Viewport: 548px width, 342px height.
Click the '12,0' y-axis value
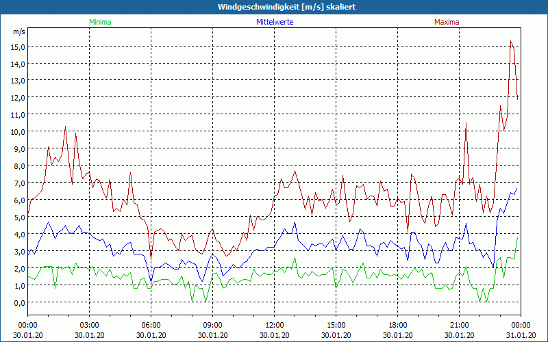(18, 98)
